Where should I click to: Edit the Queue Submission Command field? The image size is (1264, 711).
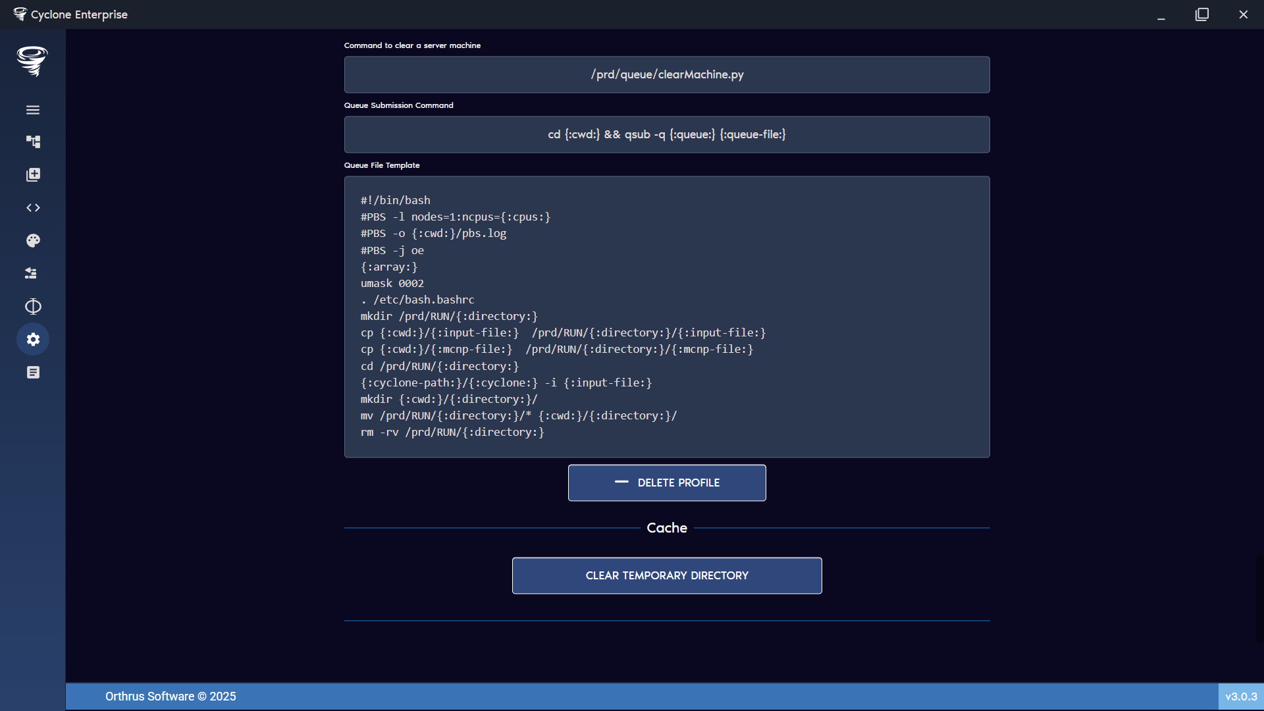click(x=666, y=134)
